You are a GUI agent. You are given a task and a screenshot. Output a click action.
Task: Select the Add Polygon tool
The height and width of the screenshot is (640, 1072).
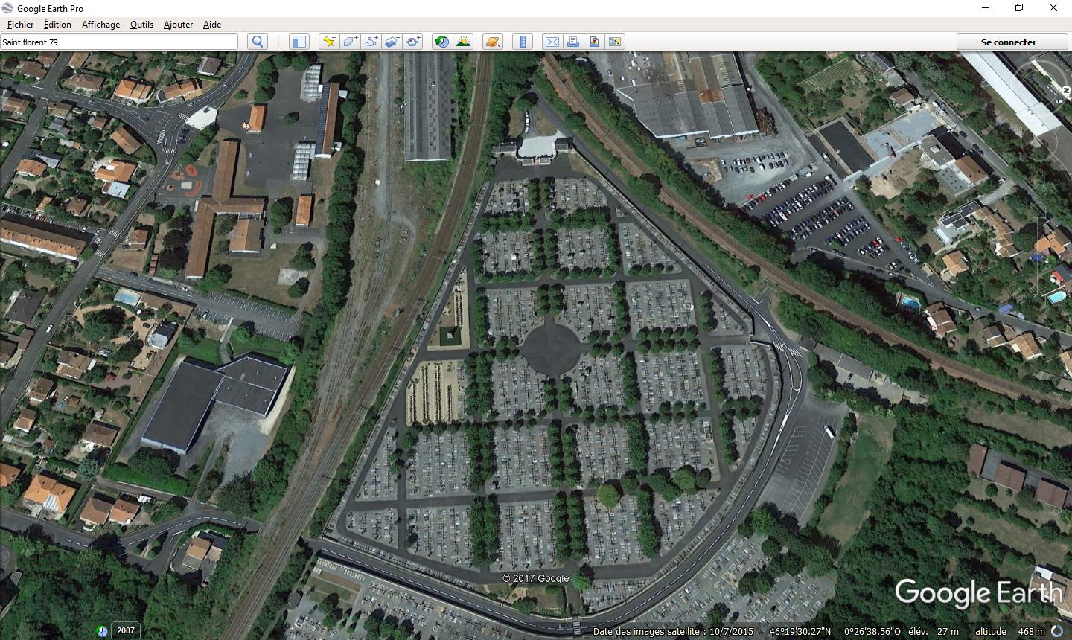[x=350, y=42]
